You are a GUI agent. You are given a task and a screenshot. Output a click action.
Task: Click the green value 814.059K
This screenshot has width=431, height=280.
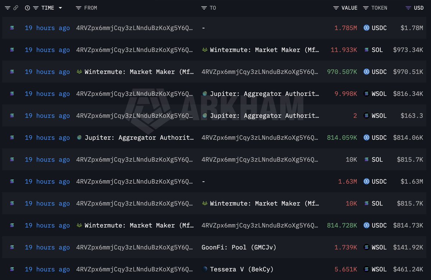342,137
